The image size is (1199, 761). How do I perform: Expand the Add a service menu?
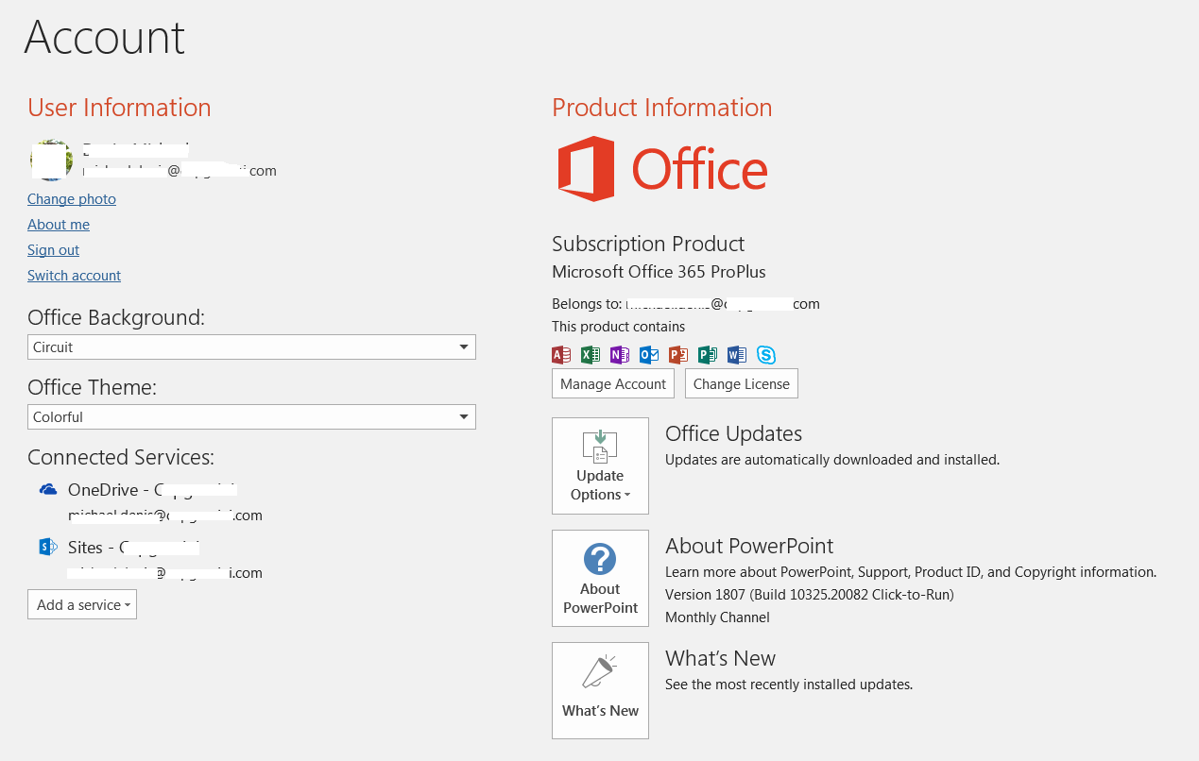click(x=82, y=605)
